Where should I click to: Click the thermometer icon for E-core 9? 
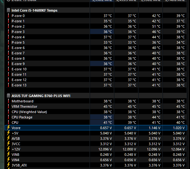tap(9, 64)
